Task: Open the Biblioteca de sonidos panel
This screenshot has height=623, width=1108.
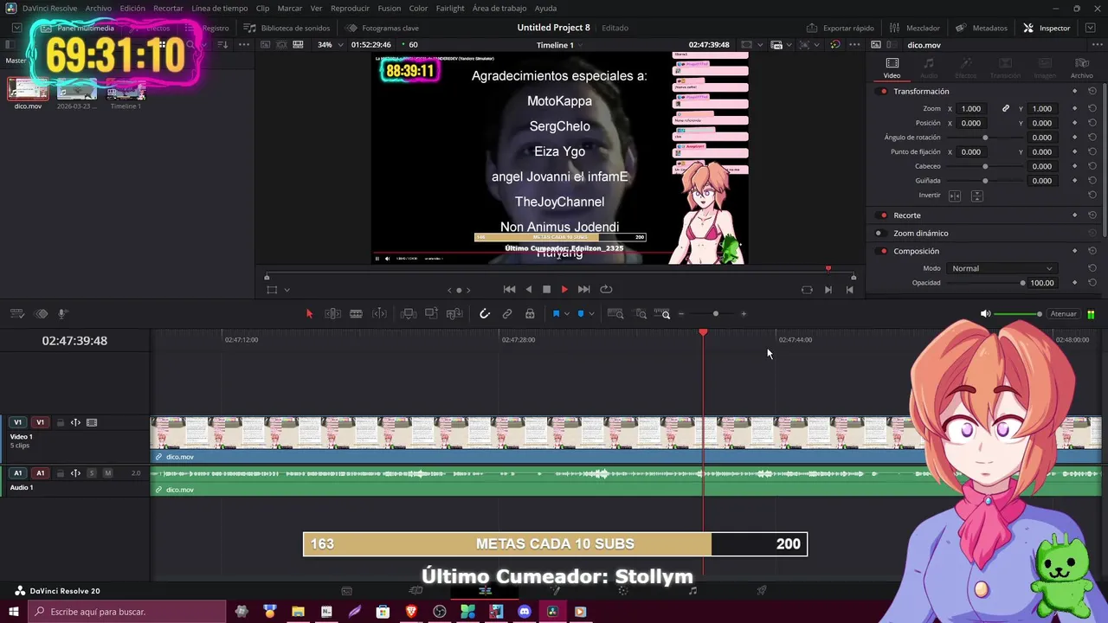Action: (x=287, y=28)
